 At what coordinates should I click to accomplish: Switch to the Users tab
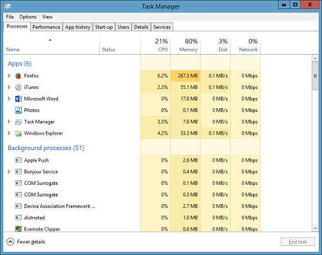[124, 27]
